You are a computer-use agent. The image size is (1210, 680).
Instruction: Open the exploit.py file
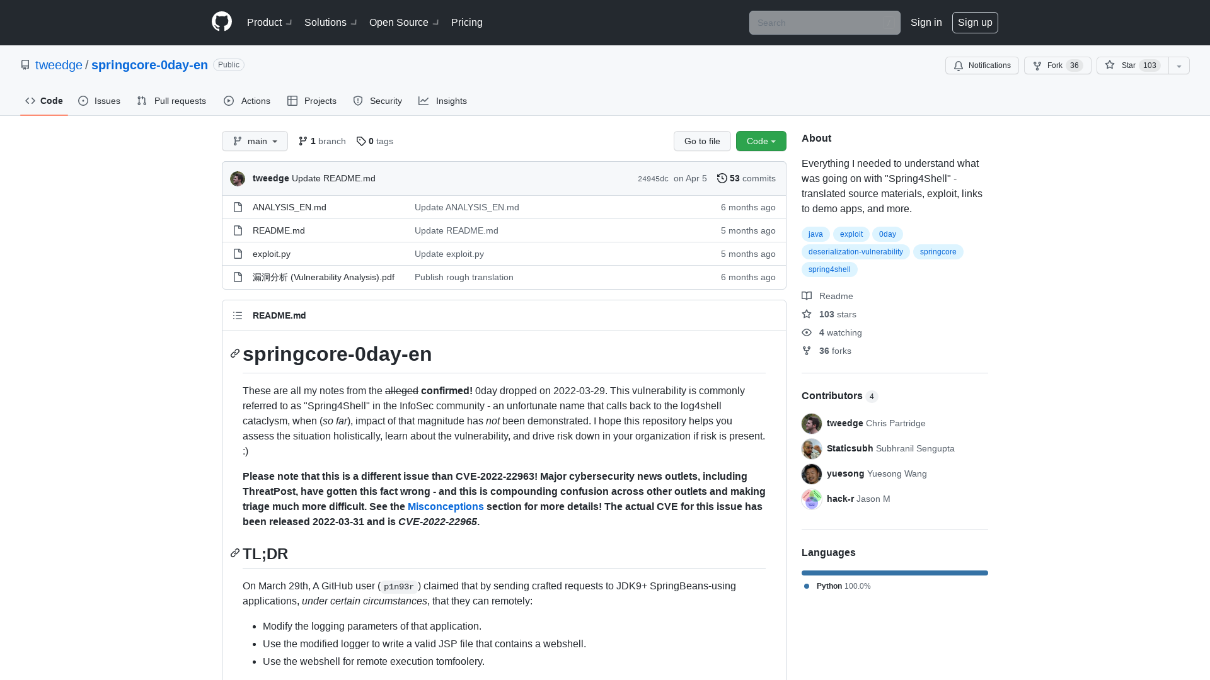tap(272, 254)
